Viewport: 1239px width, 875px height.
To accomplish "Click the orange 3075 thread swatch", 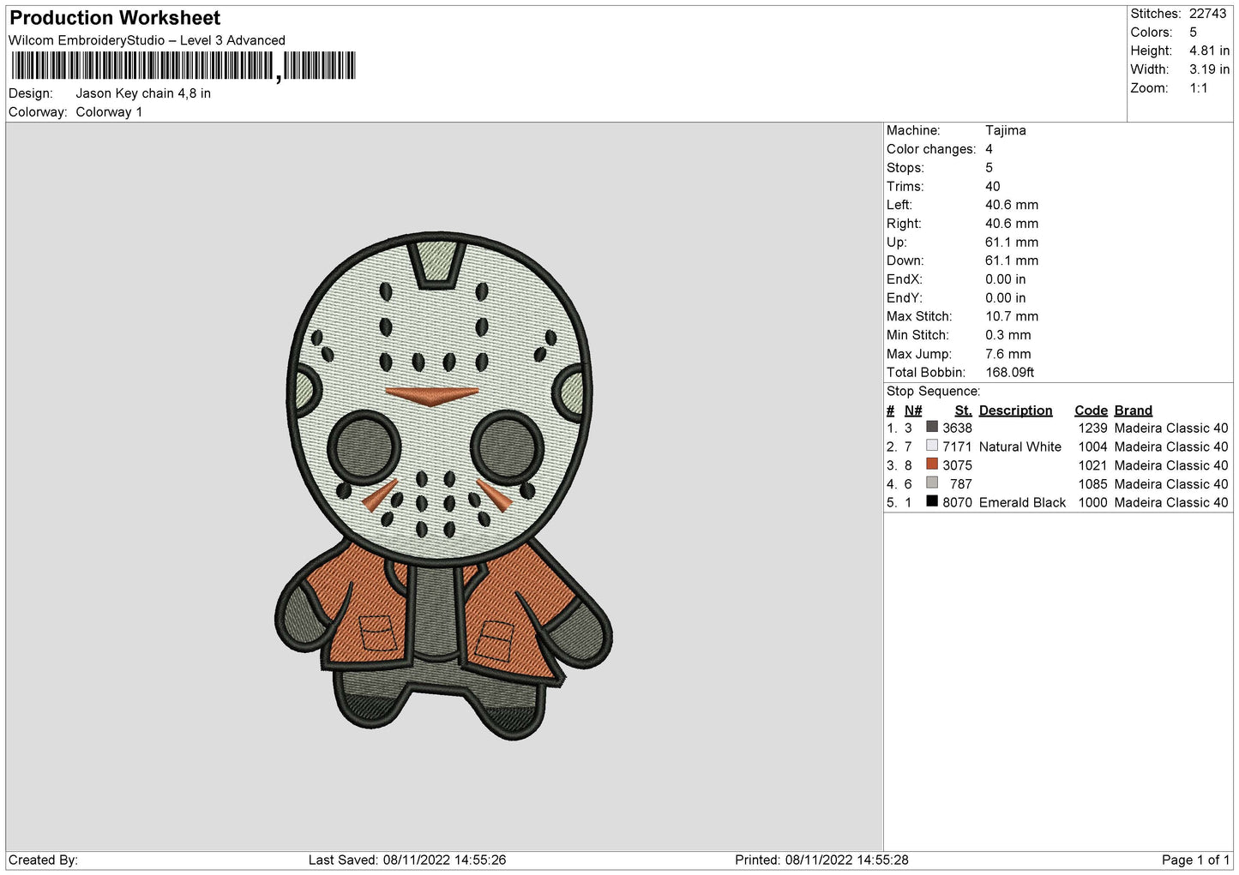I will (x=932, y=464).
